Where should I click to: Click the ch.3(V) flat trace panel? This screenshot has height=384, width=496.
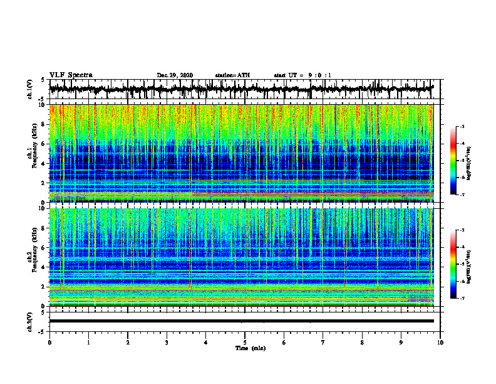point(245,322)
